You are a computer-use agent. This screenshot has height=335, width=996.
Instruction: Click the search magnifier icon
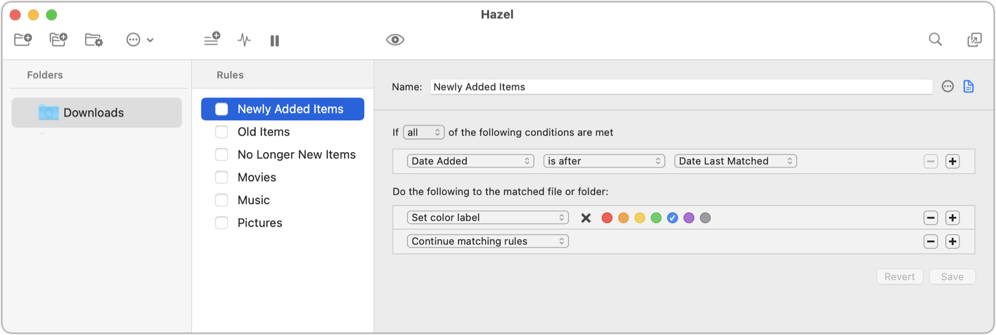(x=935, y=40)
